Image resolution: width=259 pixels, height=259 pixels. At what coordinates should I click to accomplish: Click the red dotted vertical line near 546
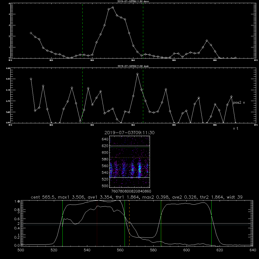pyautogui.click(x=97, y=223)
